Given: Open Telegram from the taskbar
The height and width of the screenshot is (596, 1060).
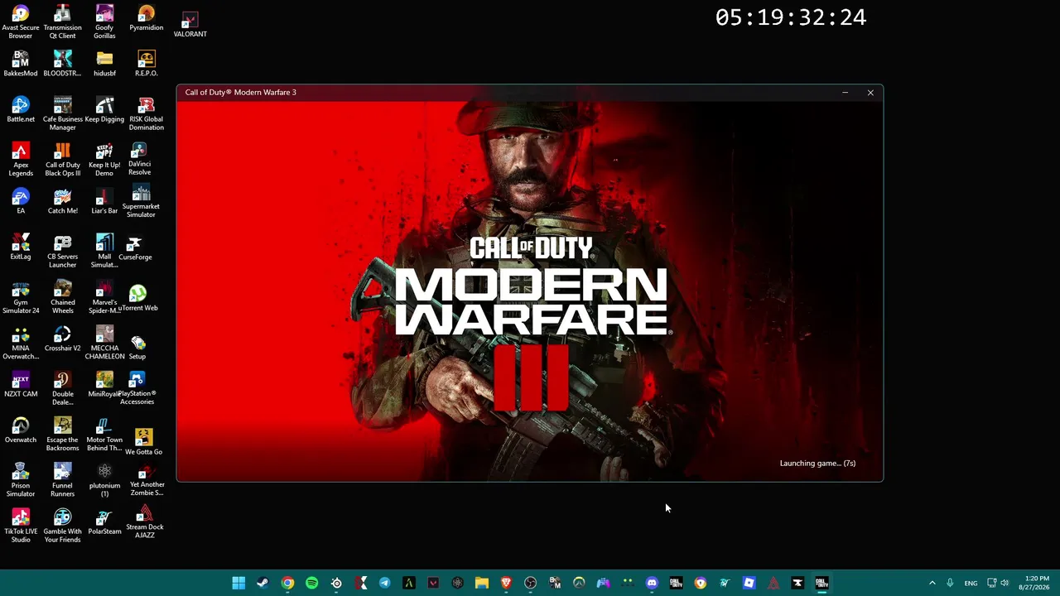Looking at the screenshot, I should point(384,583).
